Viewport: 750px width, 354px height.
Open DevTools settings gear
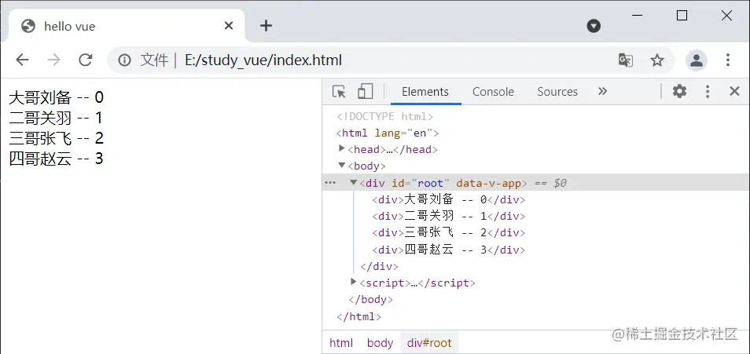[x=679, y=91]
